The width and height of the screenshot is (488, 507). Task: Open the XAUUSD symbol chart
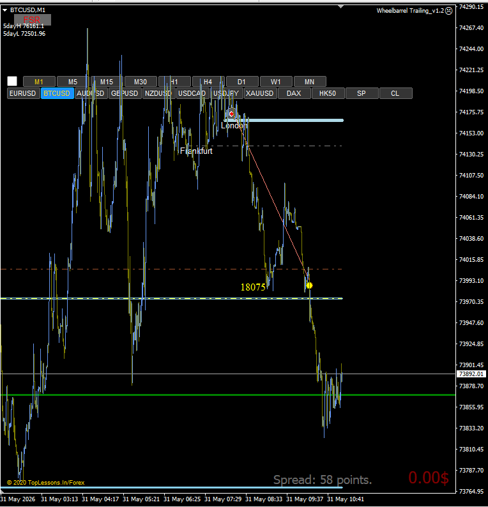(260, 93)
